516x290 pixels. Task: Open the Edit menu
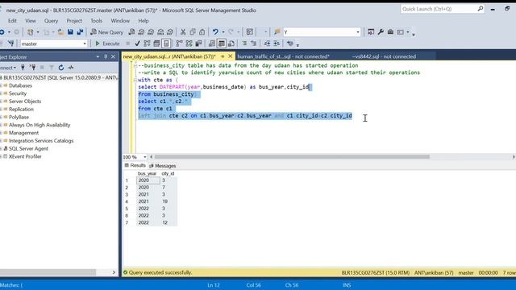pyautogui.click(x=12, y=21)
